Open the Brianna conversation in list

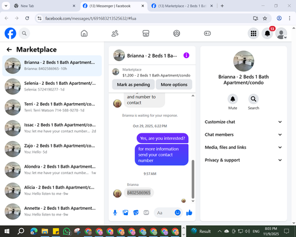[x=52, y=66]
